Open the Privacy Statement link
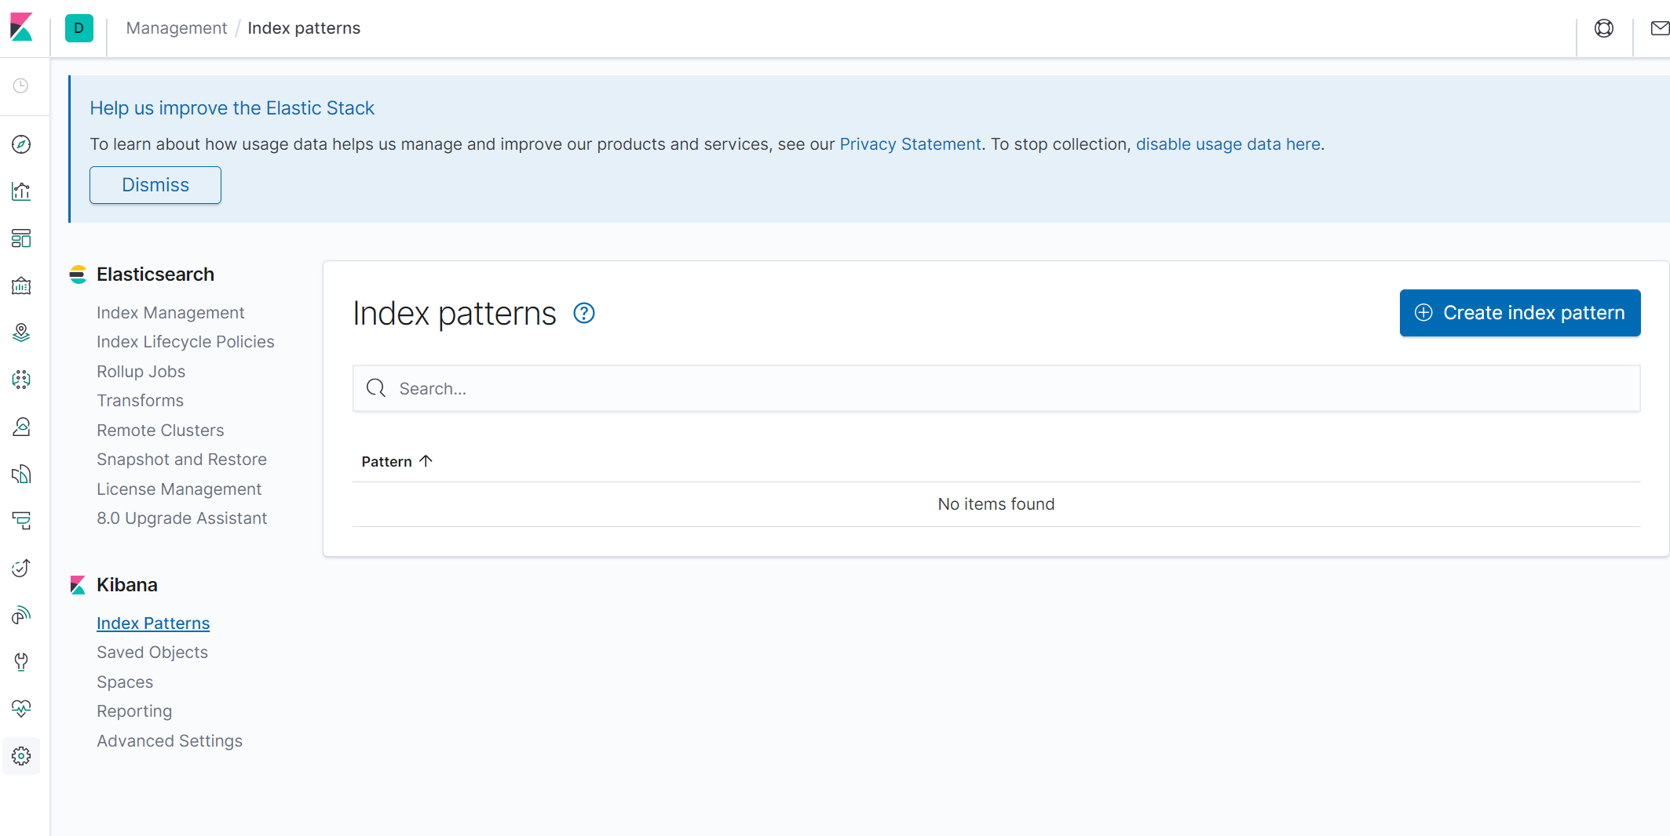The height and width of the screenshot is (836, 1670). [911, 144]
